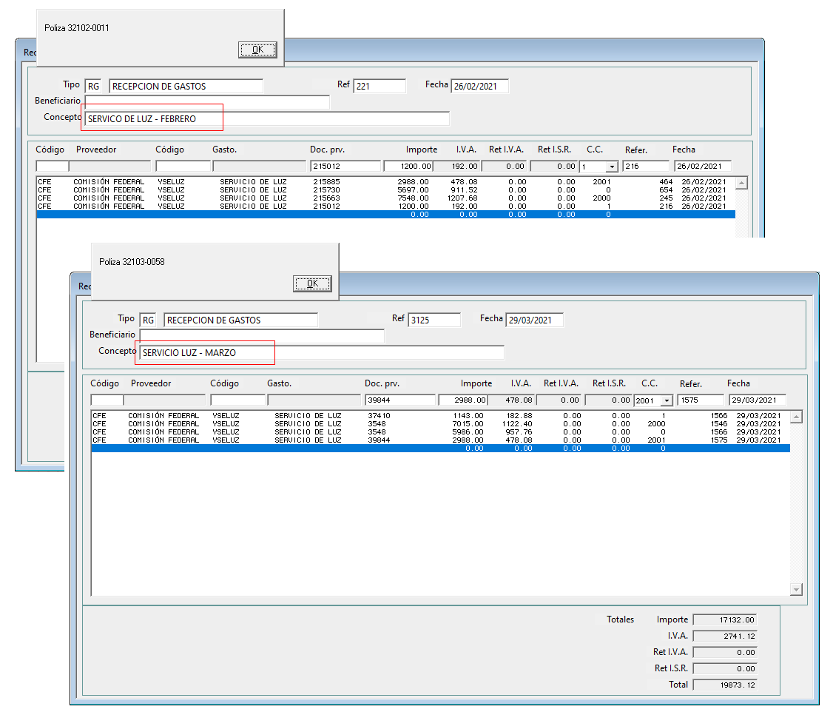
Task: Click the empty Beneficiario field in March window
Action: point(261,336)
